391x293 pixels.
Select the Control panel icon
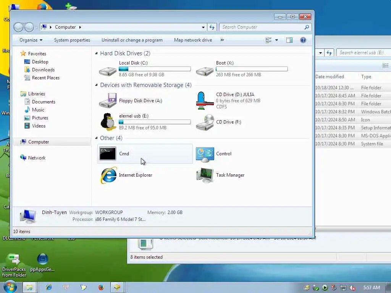pyautogui.click(x=205, y=154)
